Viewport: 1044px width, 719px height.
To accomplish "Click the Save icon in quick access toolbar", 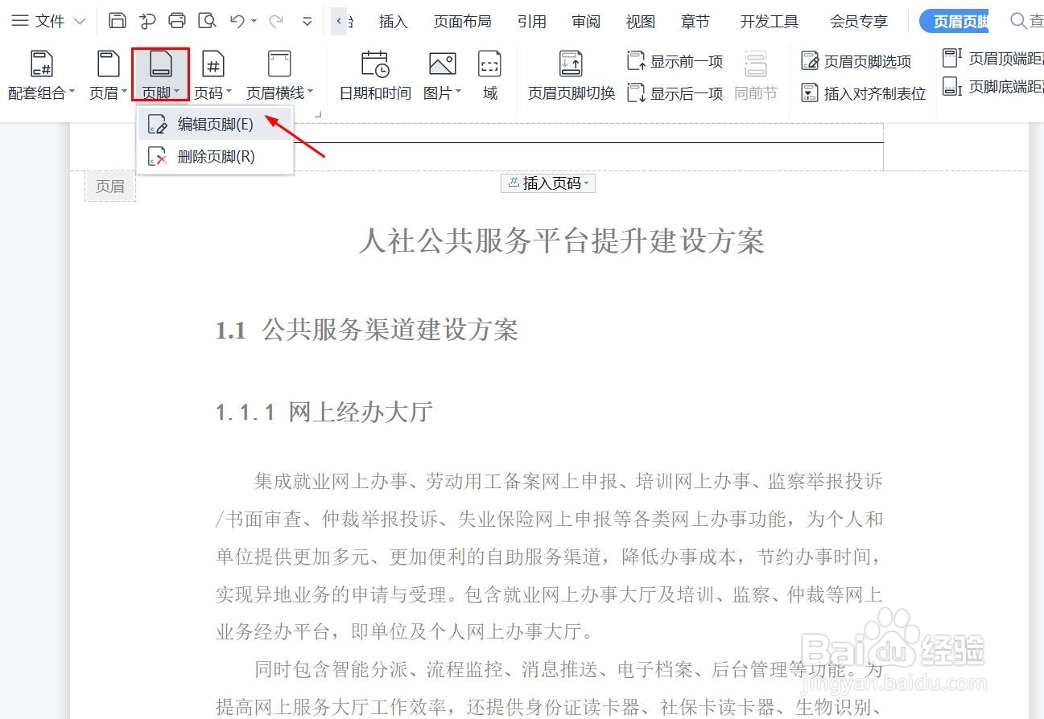I will point(116,20).
